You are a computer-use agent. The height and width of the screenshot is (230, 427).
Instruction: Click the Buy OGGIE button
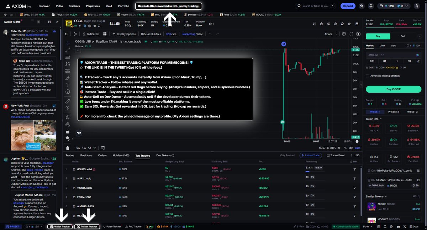tap(394, 89)
